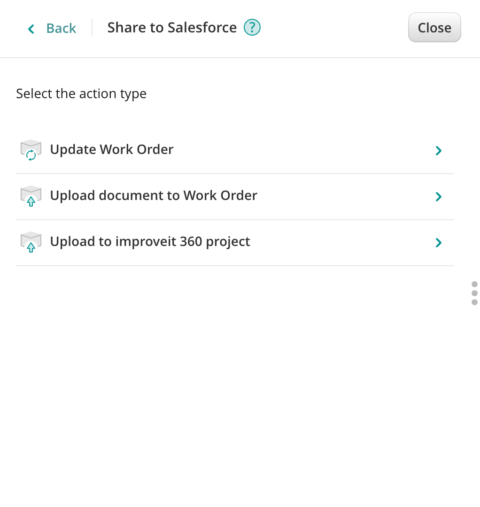Click the divider between Back and title

click(92, 28)
